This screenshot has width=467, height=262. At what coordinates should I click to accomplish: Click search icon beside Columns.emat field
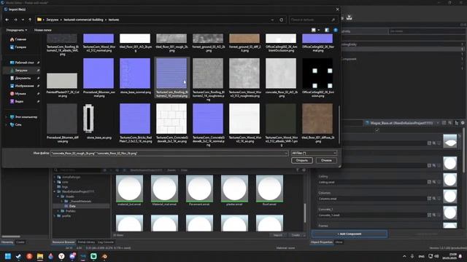[434, 199]
